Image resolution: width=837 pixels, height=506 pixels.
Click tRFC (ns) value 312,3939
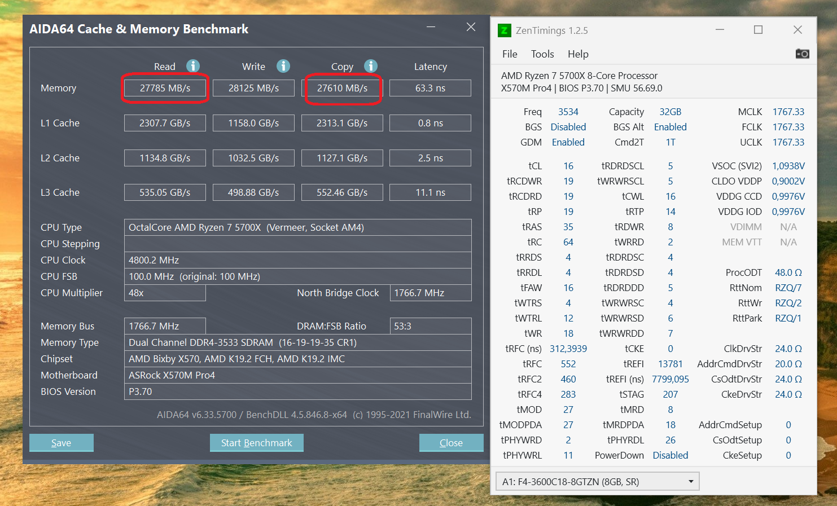[568, 349]
